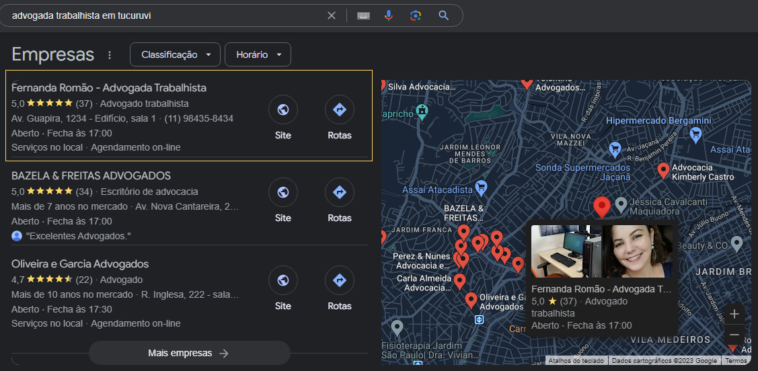The image size is (758, 371).
Task: Click the Hipermercado Bergamini shopping cart pin
Action: coord(695,135)
